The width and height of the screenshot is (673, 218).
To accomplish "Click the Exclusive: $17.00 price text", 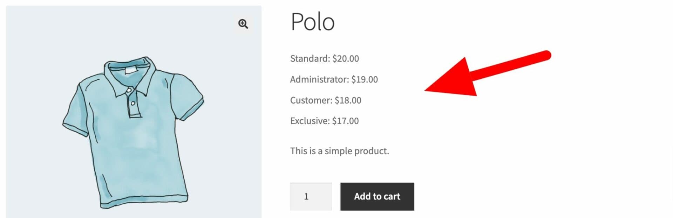I will (325, 121).
